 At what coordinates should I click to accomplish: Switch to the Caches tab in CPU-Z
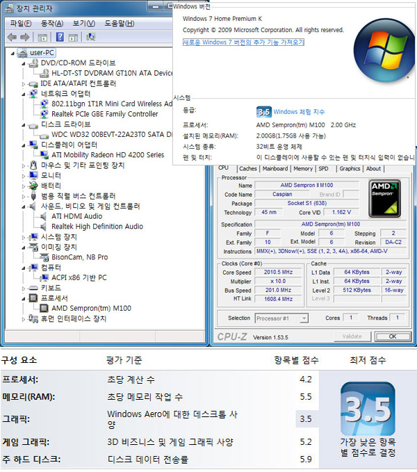click(x=247, y=169)
